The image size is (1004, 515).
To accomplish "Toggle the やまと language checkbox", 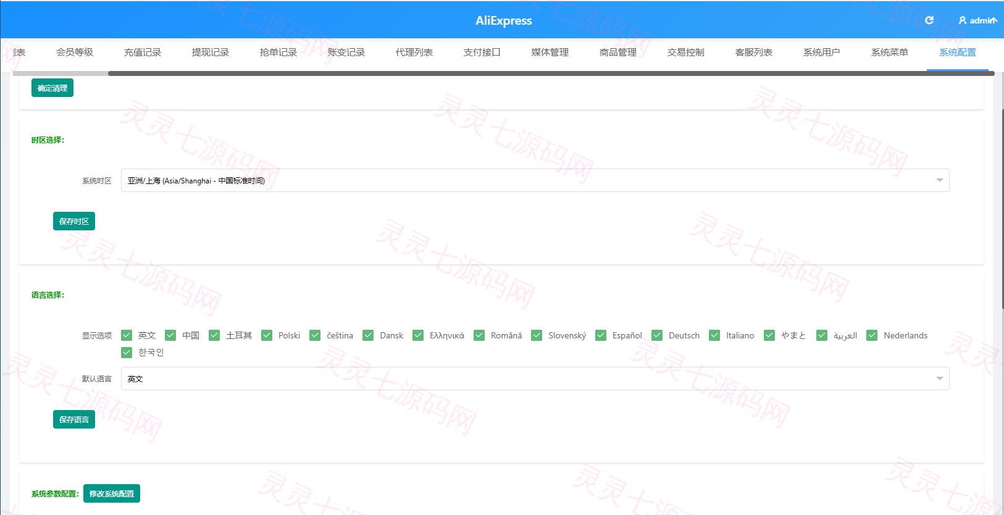I will coord(769,335).
